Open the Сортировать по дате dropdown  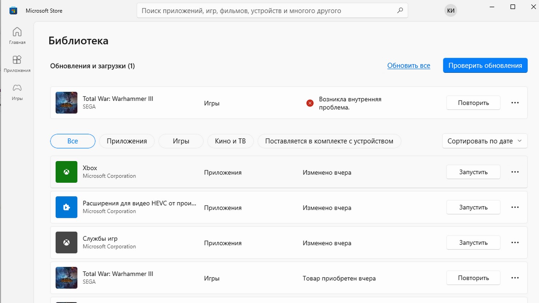(485, 141)
